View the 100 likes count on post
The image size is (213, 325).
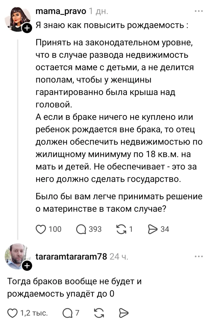coord(55,229)
